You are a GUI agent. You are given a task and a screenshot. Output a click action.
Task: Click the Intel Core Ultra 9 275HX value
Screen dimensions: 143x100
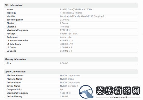(x=76, y=9)
